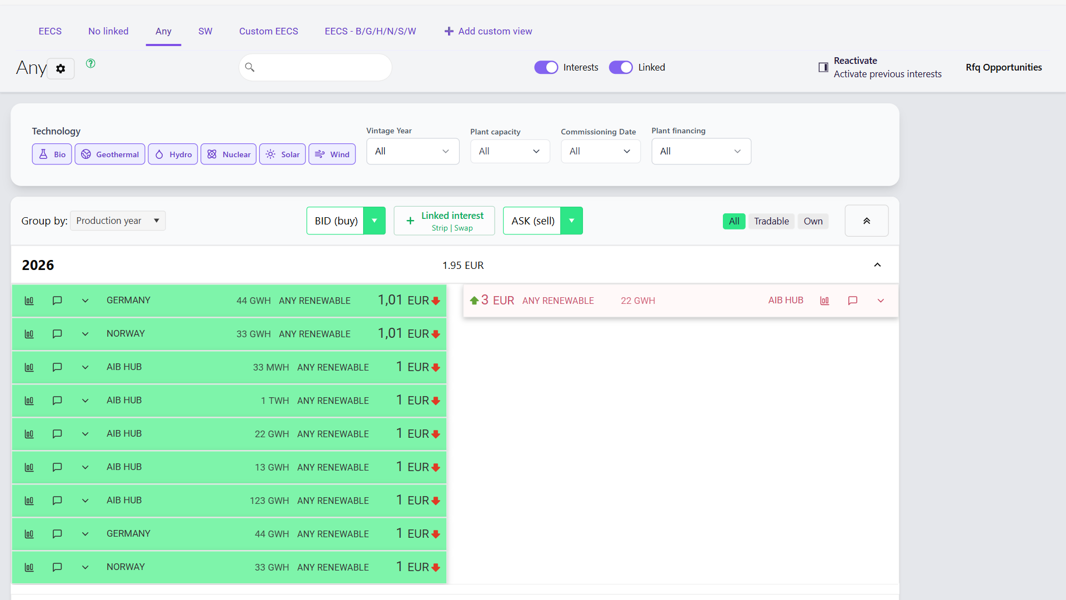Open chart icon for AIB HUB 22 GWH bid
Screen dimensions: 1066x600
(29, 434)
